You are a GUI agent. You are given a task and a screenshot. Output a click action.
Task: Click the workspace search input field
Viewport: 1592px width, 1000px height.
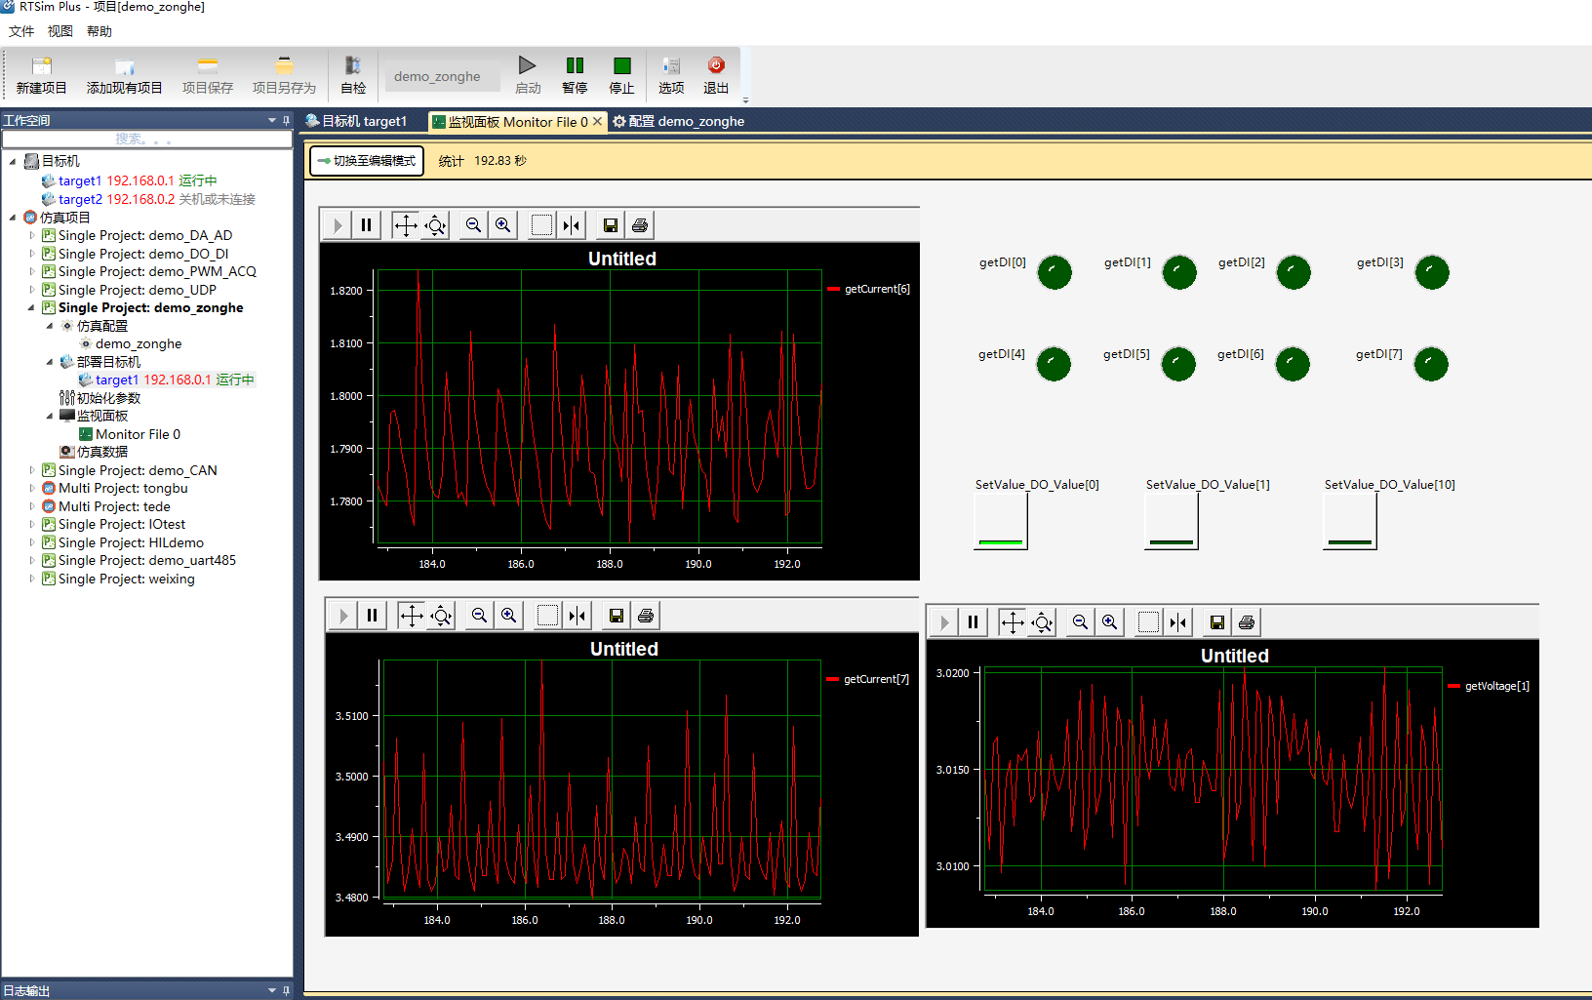click(146, 140)
